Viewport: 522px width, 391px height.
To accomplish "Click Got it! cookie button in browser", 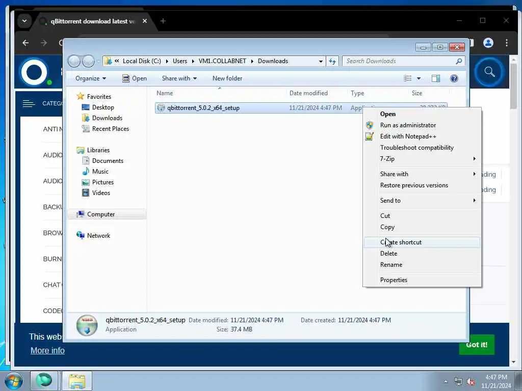I will (x=477, y=345).
